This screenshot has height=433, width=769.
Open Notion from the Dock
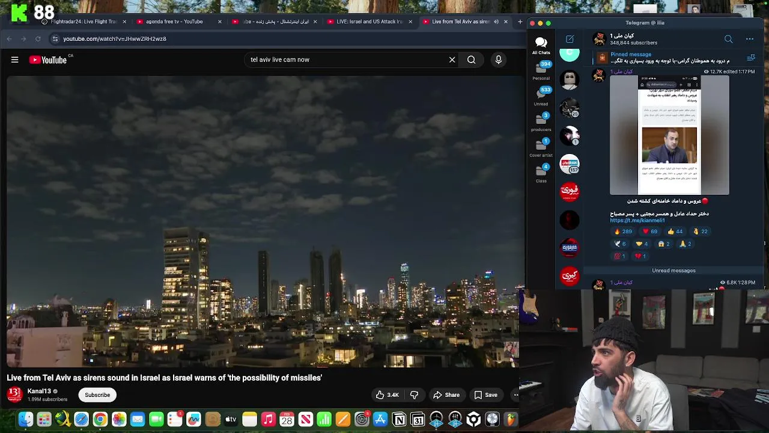coord(399,419)
